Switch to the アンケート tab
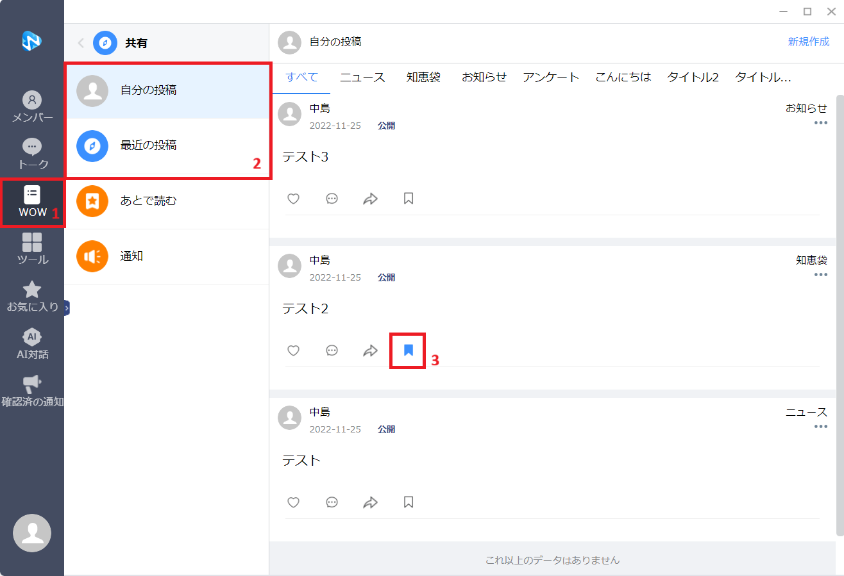 click(550, 78)
